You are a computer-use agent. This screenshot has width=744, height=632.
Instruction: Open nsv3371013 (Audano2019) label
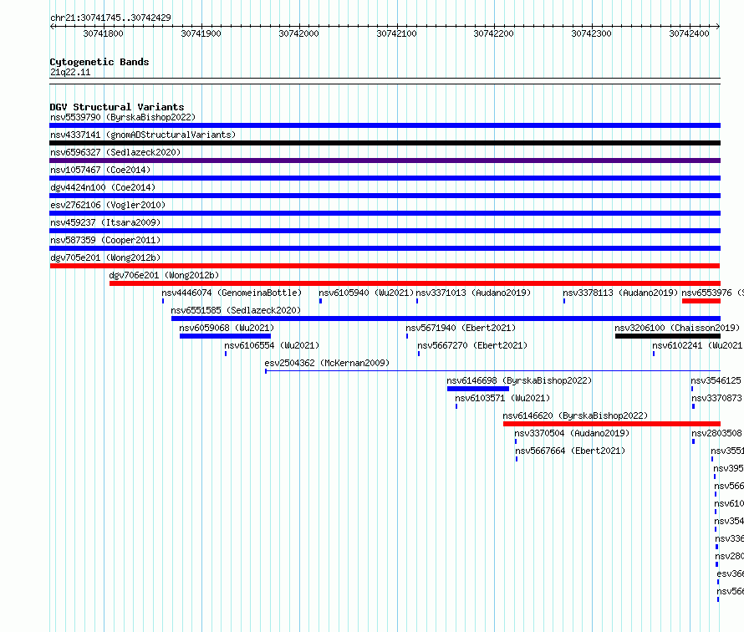[x=473, y=293]
